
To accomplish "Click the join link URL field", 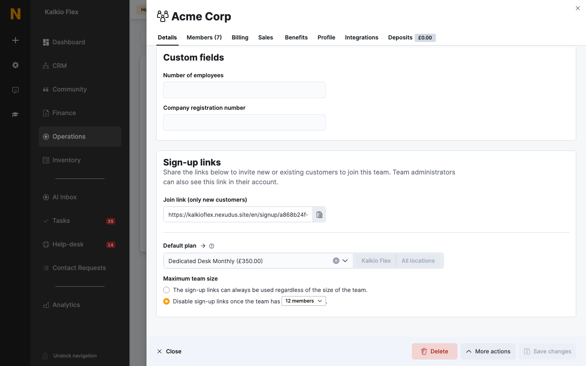I will pos(238,215).
